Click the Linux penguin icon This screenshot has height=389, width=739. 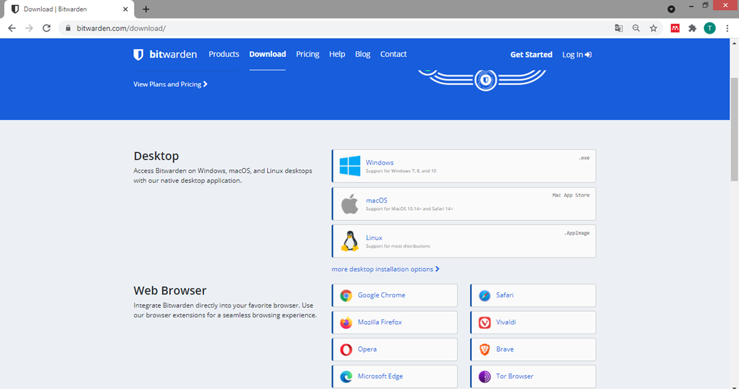pyautogui.click(x=350, y=241)
